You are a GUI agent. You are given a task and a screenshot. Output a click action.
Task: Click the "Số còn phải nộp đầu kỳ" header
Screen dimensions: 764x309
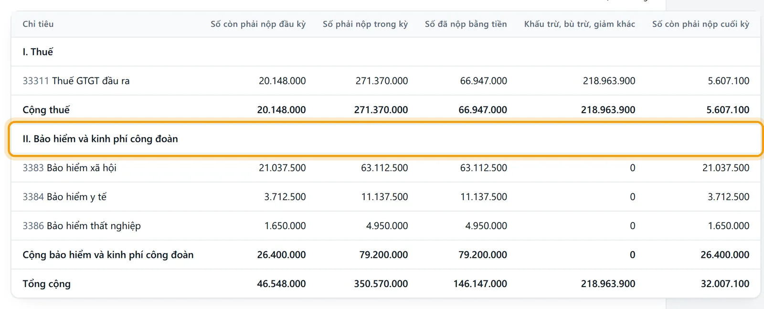(x=258, y=24)
